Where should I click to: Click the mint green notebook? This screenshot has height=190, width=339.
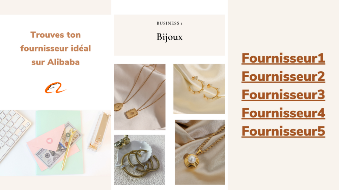59,143
